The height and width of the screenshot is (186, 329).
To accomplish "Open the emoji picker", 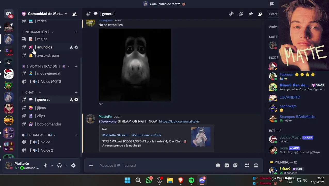I will [218, 166].
